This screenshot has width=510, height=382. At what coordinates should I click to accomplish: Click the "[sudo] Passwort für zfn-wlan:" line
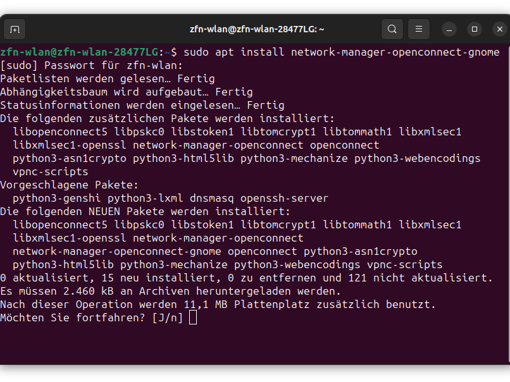[92, 65]
